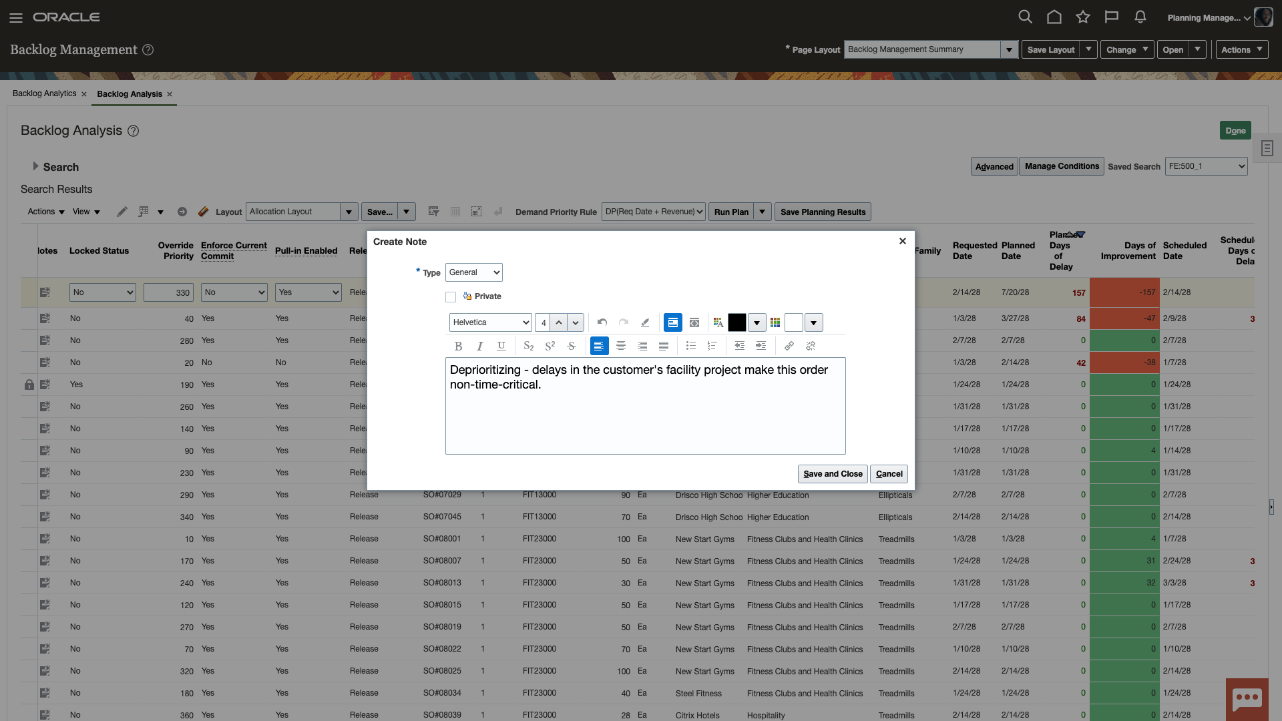Cancel the Create Note dialog
Screen dimensions: 1282x721
click(x=889, y=474)
